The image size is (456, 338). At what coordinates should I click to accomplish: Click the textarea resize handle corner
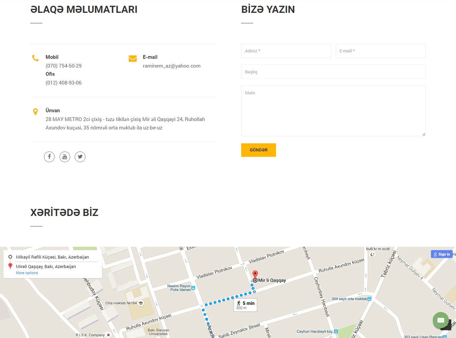424,134
